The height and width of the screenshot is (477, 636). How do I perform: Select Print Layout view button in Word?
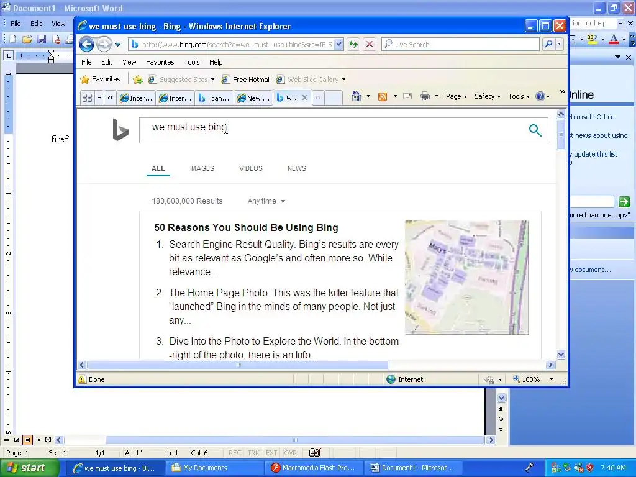pos(27,440)
